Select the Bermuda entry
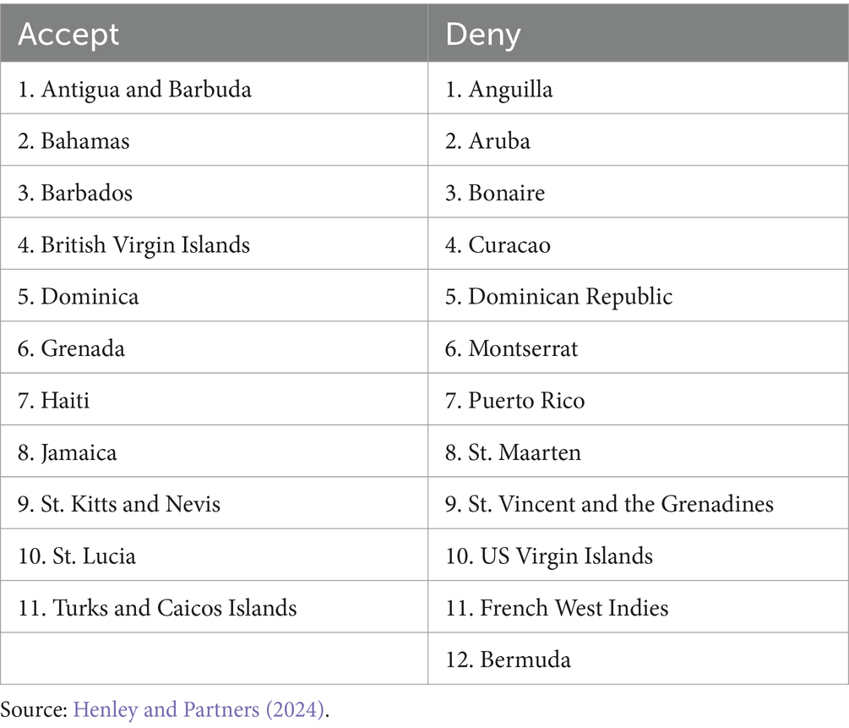 coord(638,659)
